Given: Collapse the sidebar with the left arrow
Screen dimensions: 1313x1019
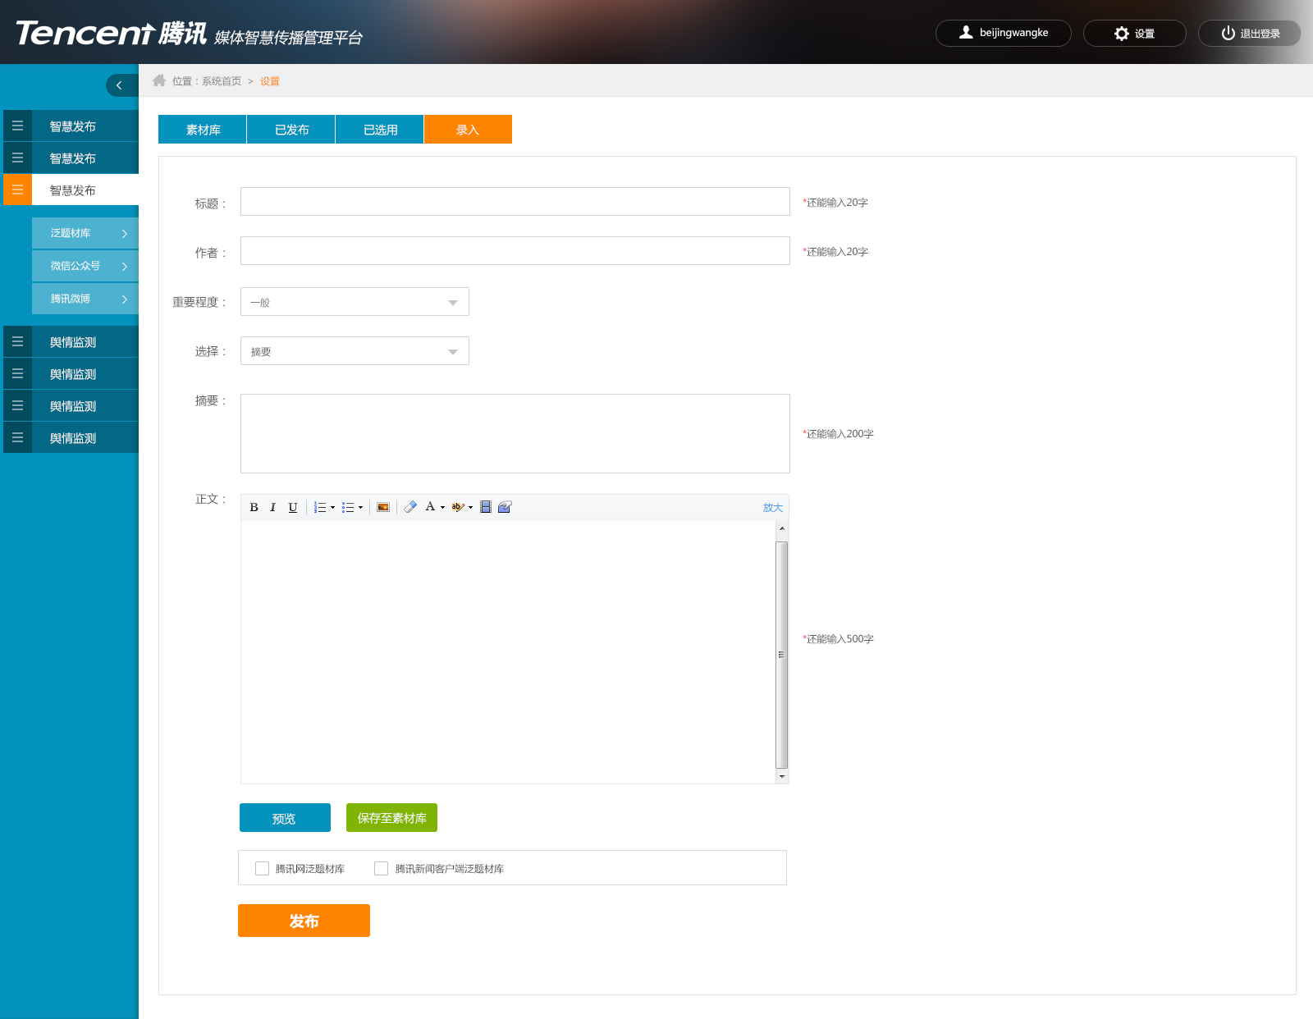Looking at the screenshot, I should tap(120, 85).
